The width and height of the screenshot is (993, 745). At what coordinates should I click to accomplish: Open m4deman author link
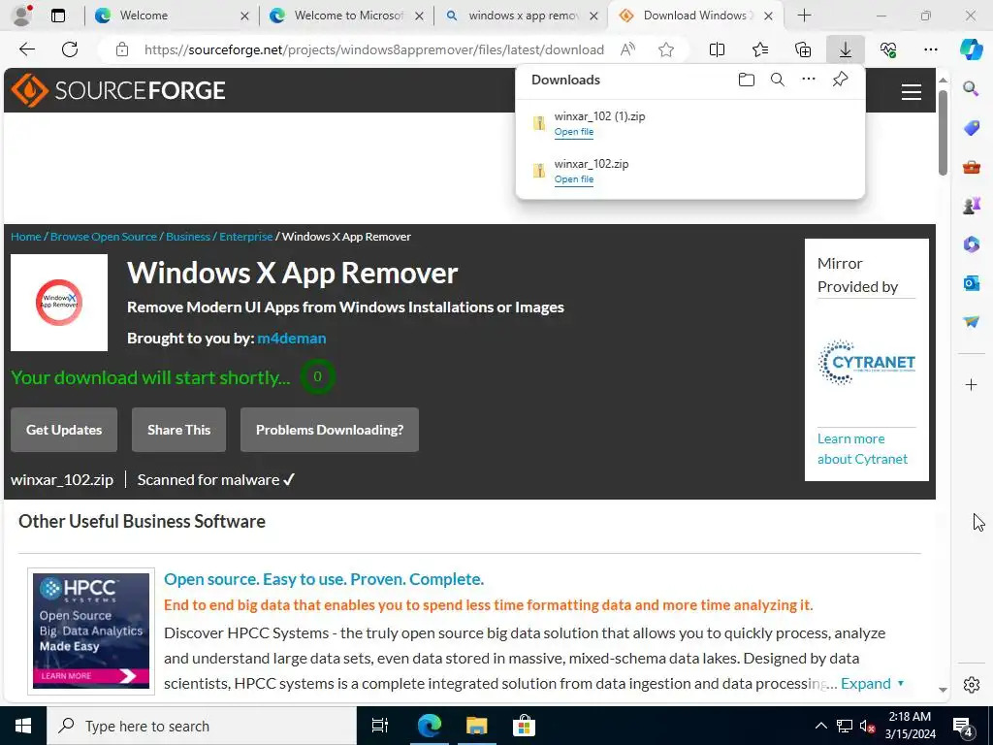[x=291, y=339]
